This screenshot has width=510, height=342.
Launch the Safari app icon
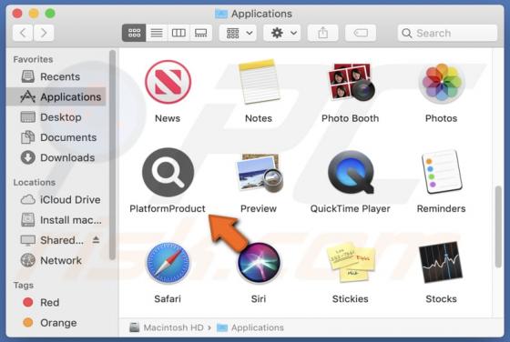click(168, 263)
